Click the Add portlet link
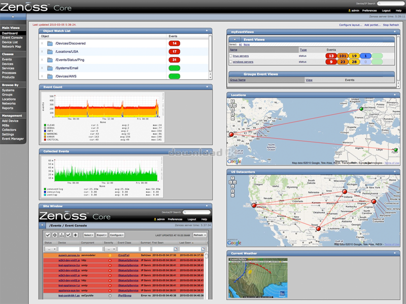Screen dimensions: 406x304 (373, 25)
